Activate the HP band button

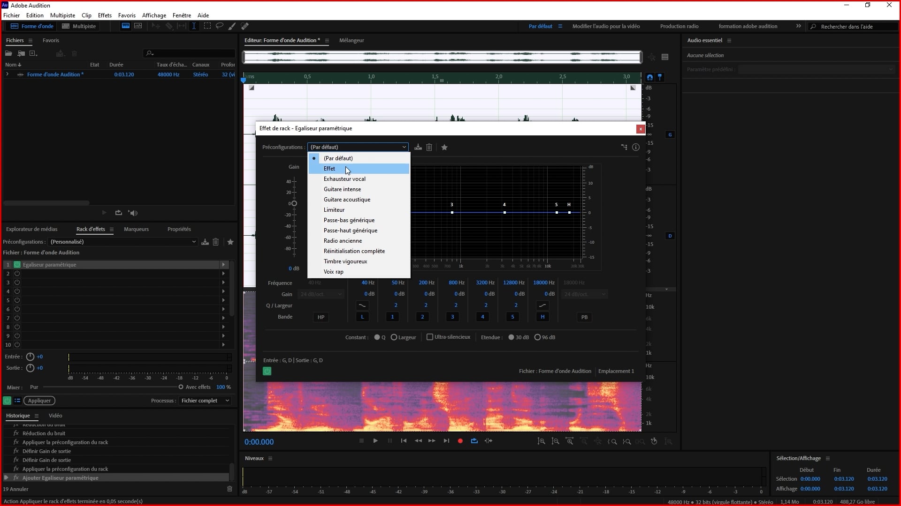tap(321, 317)
